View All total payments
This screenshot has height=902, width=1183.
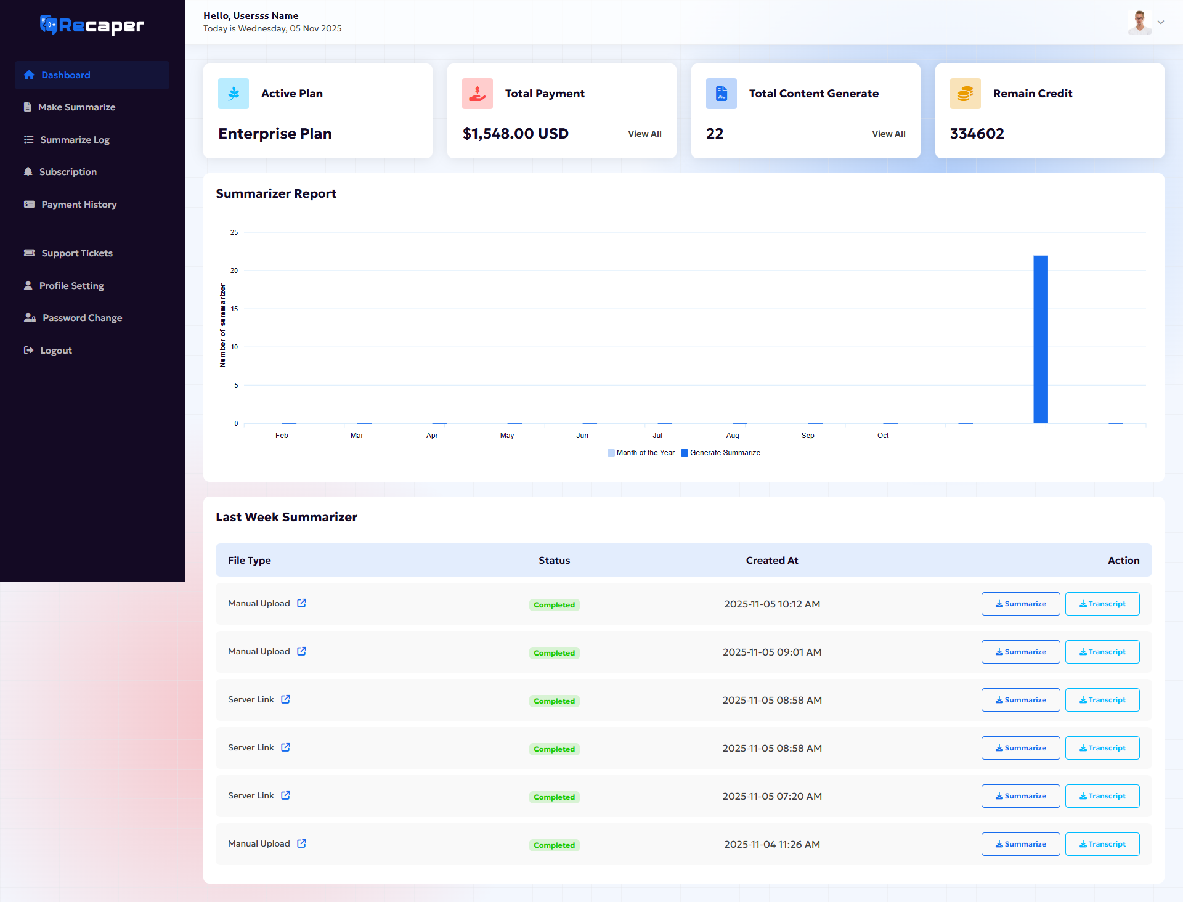tap(644, 134)
